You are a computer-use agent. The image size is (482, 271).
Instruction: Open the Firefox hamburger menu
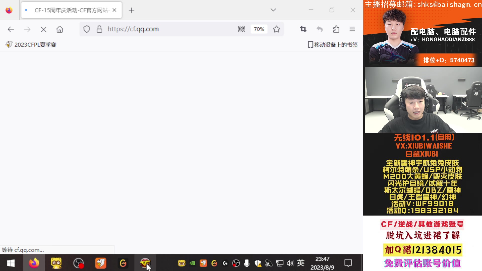click(352, 29)
